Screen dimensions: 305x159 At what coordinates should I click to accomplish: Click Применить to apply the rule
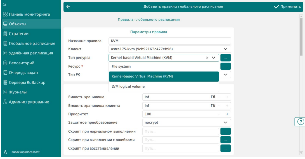287,7
